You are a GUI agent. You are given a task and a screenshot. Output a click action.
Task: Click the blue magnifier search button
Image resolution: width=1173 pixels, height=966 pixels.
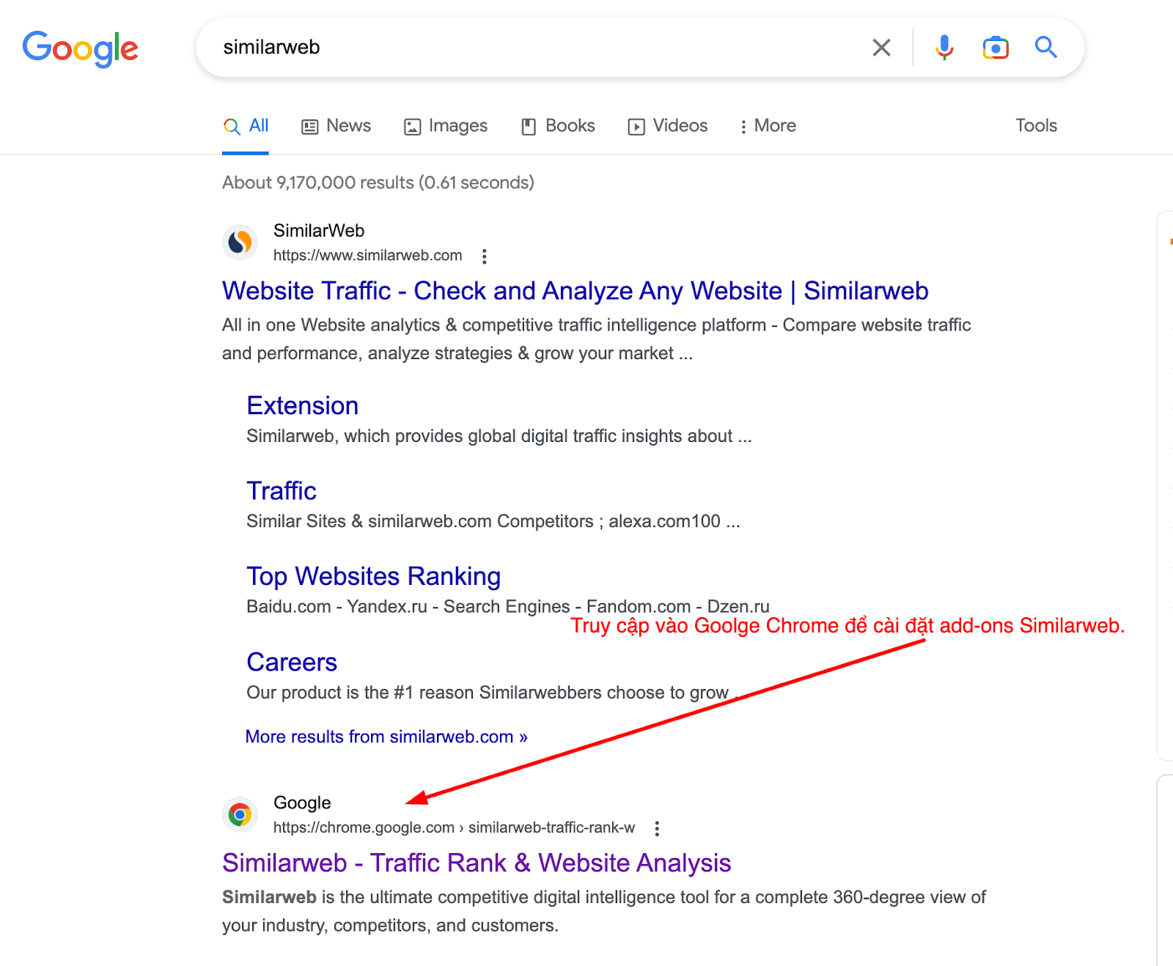(1045, 48)
